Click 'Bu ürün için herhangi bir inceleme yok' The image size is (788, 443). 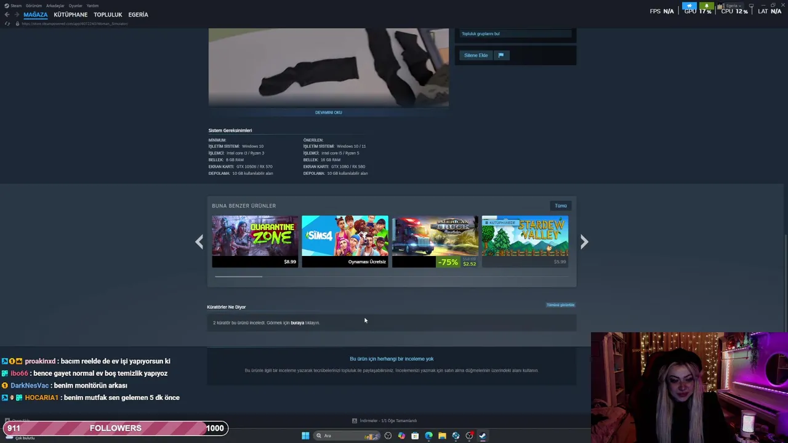coord(392,359)
